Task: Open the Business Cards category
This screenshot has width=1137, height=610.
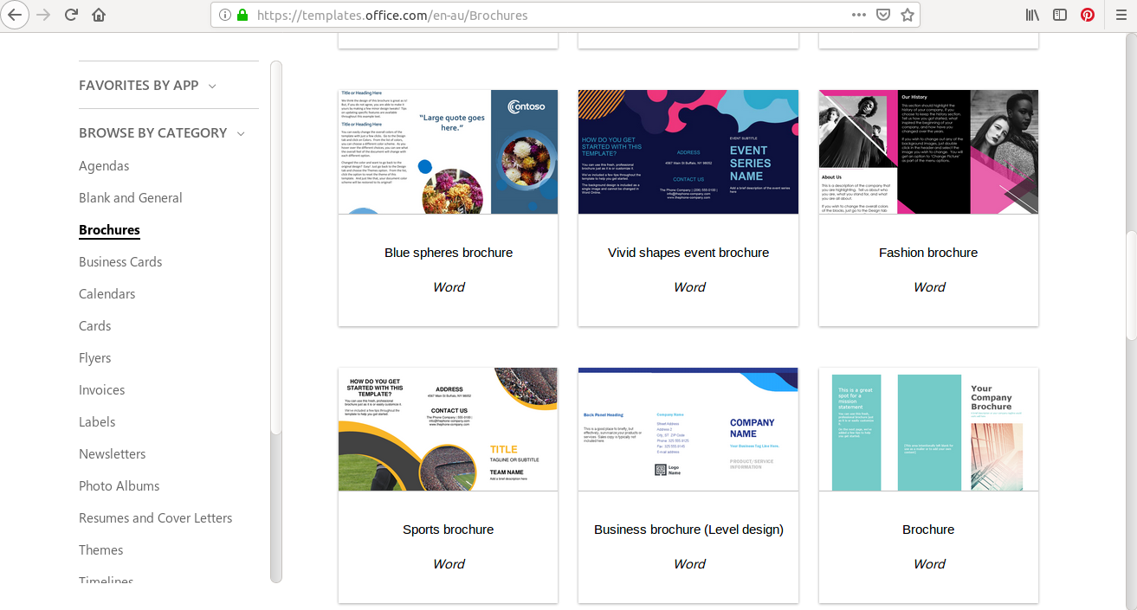Action: [x=120, y=262]
